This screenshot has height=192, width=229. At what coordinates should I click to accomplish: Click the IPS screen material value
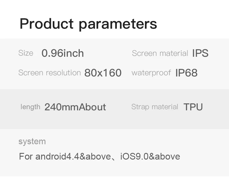pos(200,53)
